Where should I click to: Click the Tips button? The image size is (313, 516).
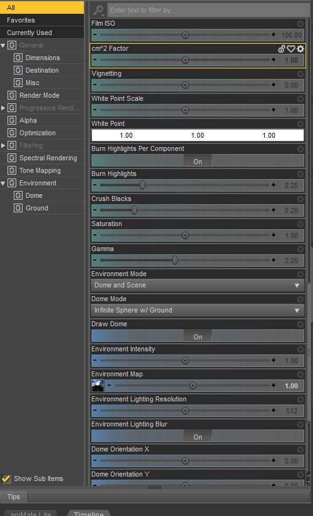14,497
